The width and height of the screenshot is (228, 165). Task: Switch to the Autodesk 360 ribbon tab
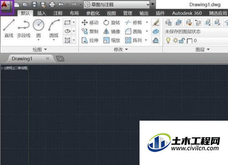pyautogui.click(x=187, y=13)
